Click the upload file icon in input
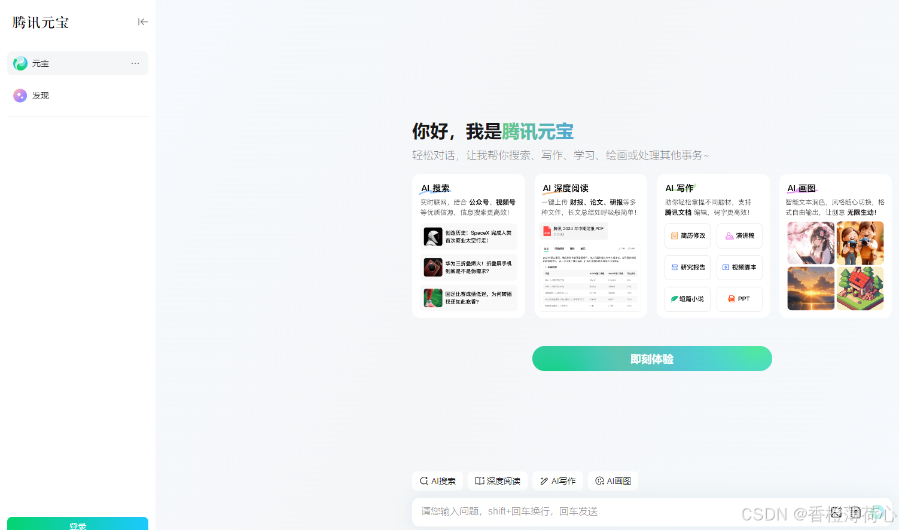The height and width of the screenshot is (530, 899). 855,512
